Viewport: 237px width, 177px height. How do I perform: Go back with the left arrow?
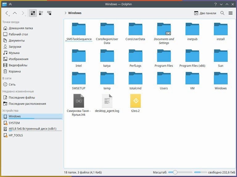click(7, 13)
